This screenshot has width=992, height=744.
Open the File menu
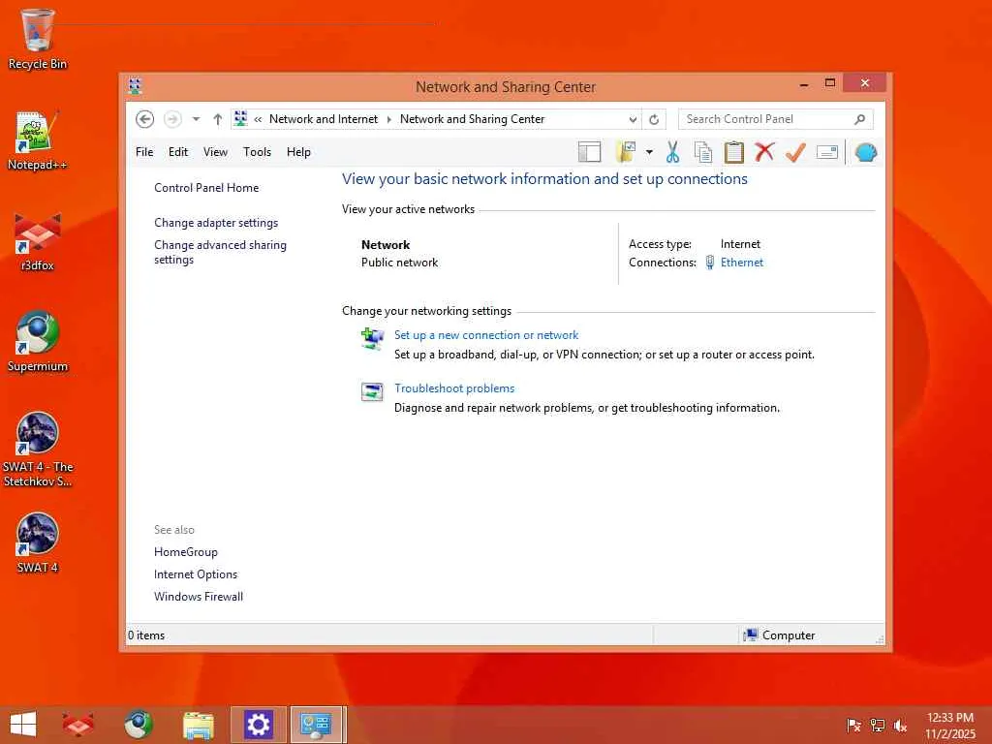pos(144,152)
